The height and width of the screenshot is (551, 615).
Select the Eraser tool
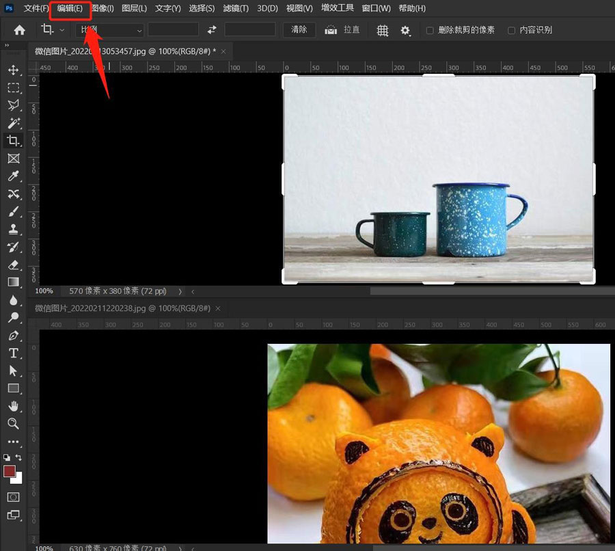pyautogui.click(x=14, y=265)
